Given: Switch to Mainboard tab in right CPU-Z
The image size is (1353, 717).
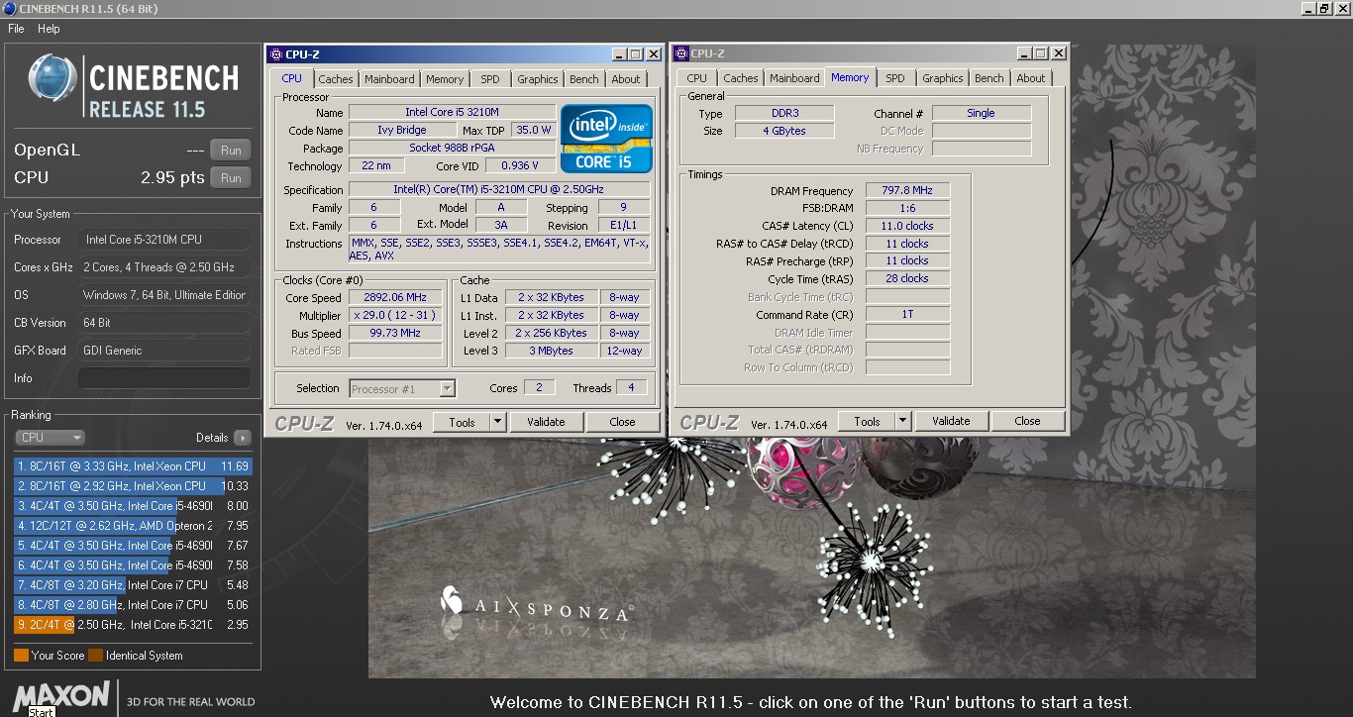Looking at the screenshot, I should 794,78.
